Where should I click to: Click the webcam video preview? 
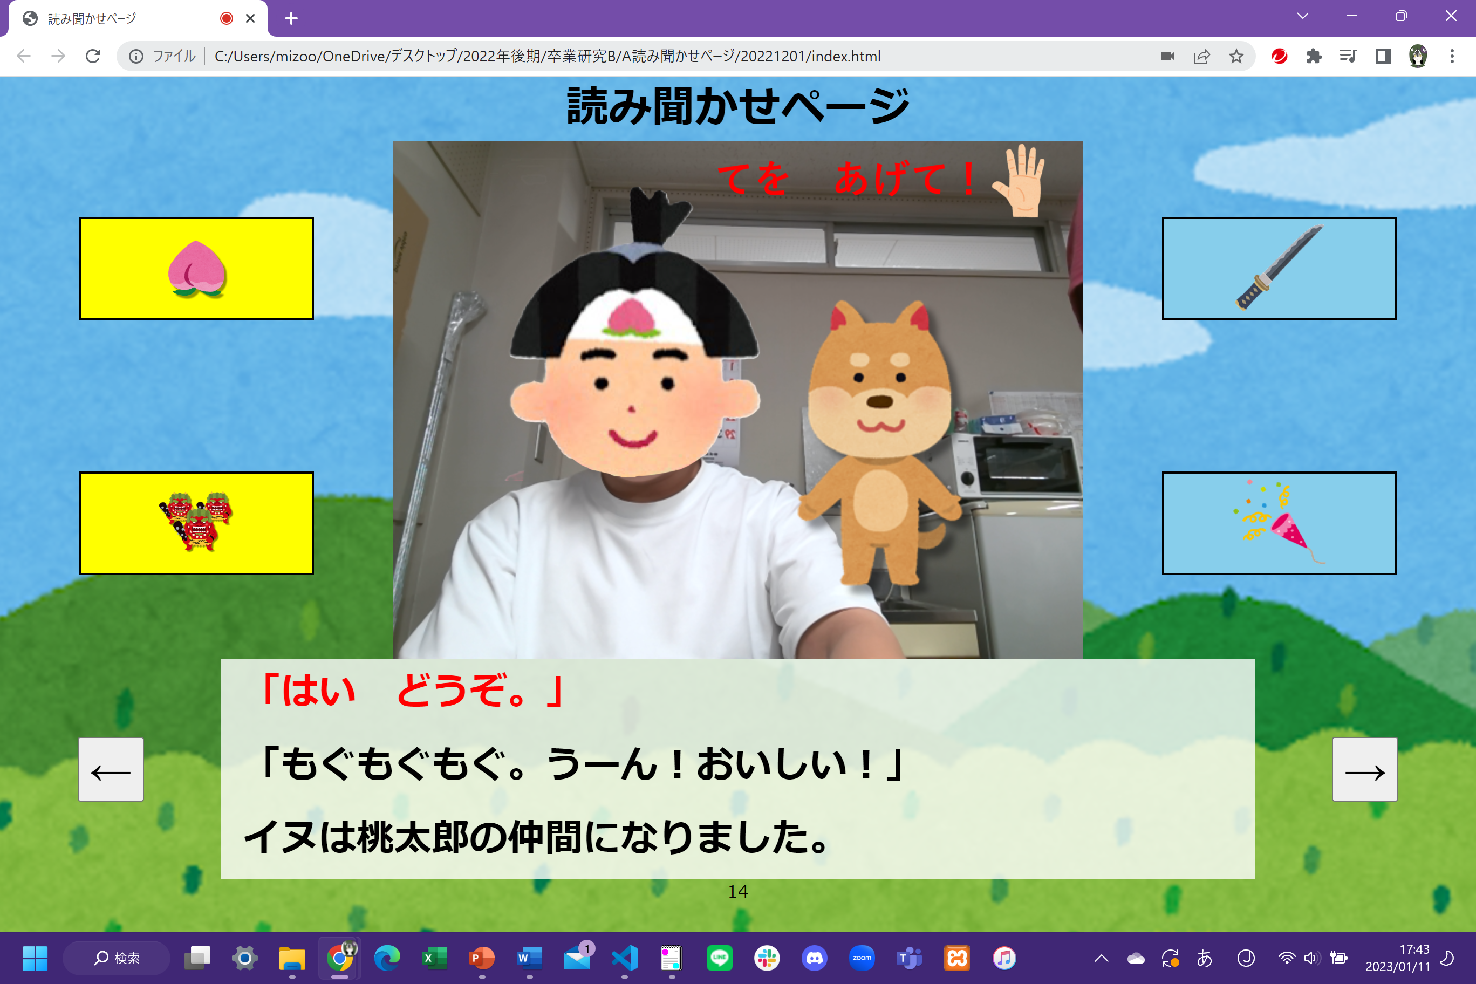737,400
